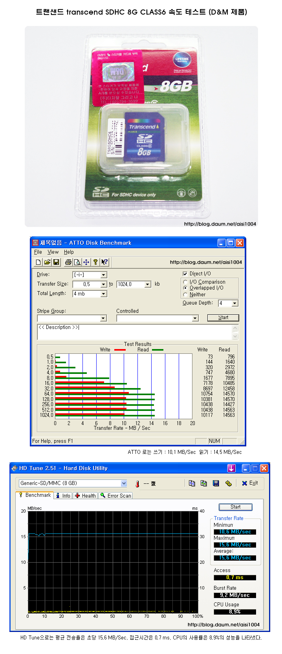Switch to the Info tab in HD Tune
Viewport: 282px width, 654px height.
pos(63,496)
